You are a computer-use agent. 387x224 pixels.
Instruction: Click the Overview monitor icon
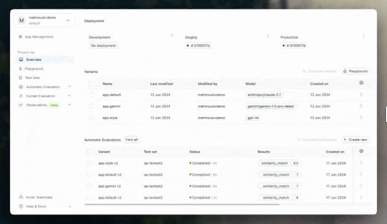[x=21, y=60]
